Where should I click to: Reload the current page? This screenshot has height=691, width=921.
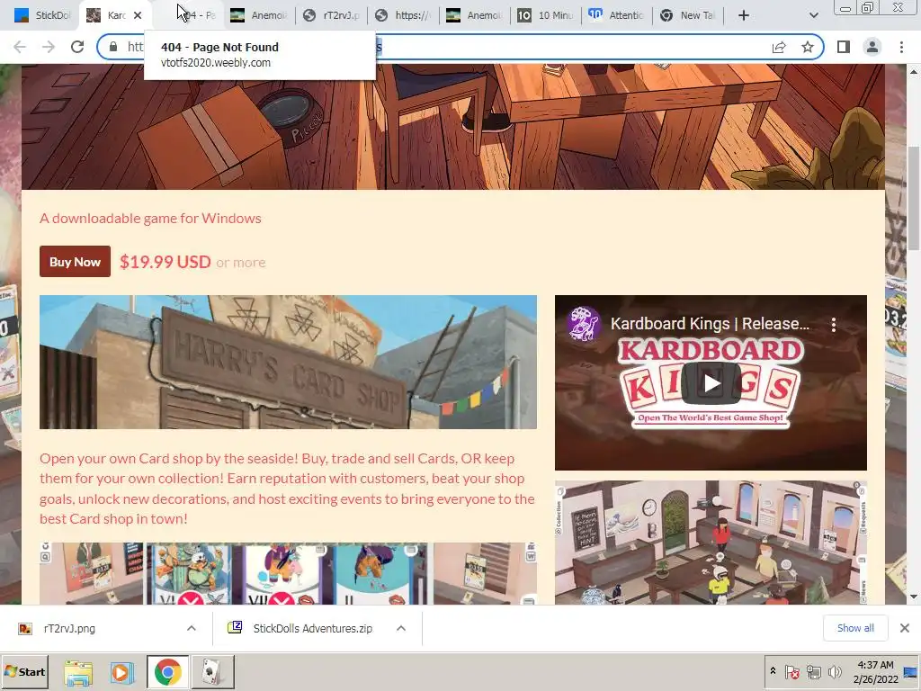[77, 47]
